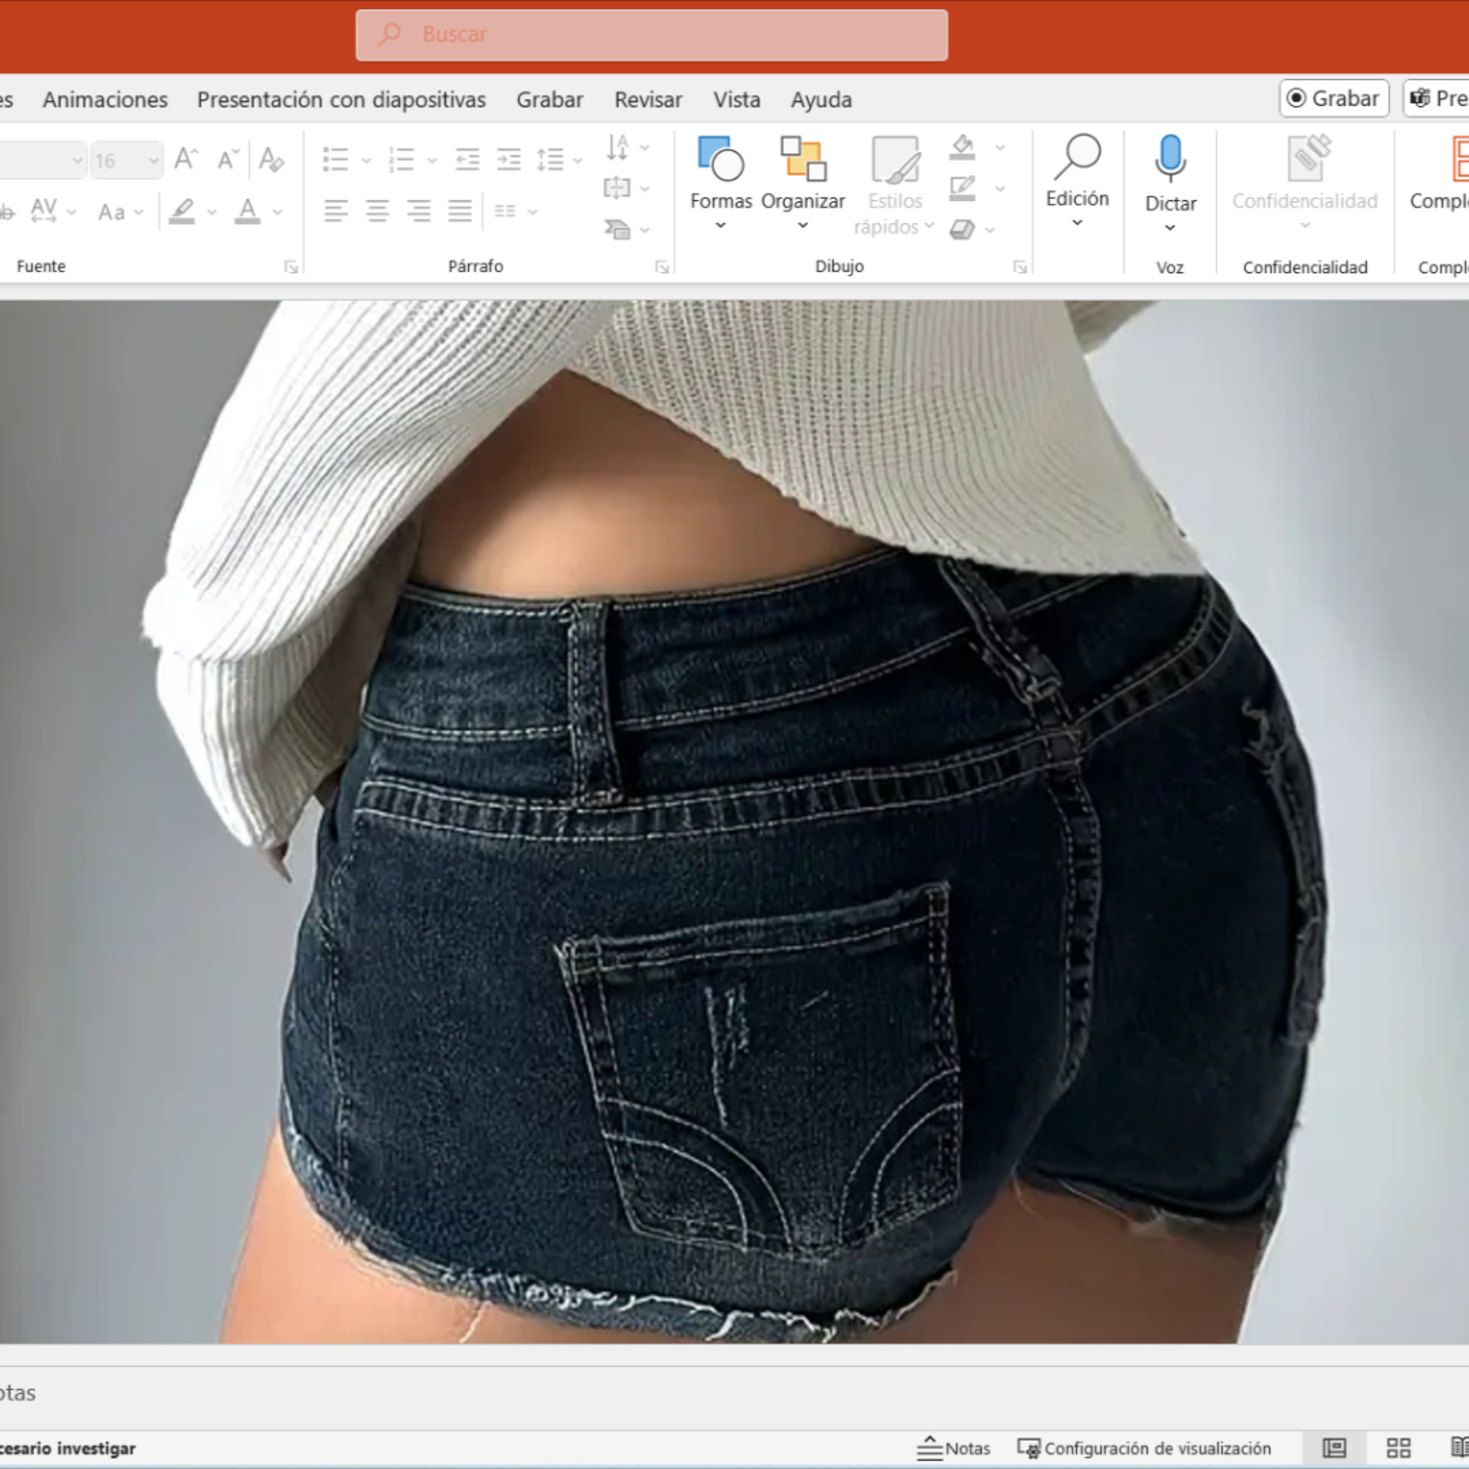Open the Formas shapes gallery
Image resolution: width=1469 pixels, height=1469 pixels.
pos(720,183)
